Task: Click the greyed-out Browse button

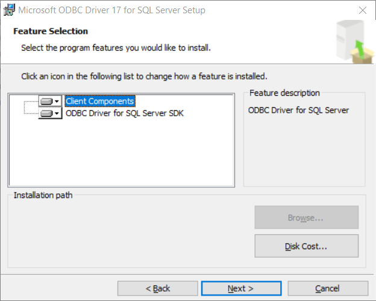Action: (307, 217)
